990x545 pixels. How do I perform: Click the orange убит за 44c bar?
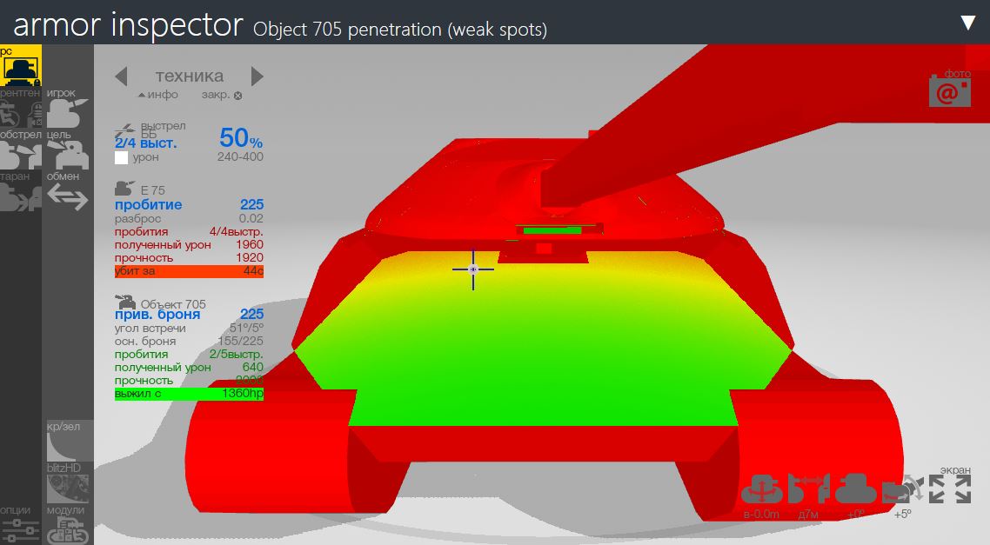189,271
